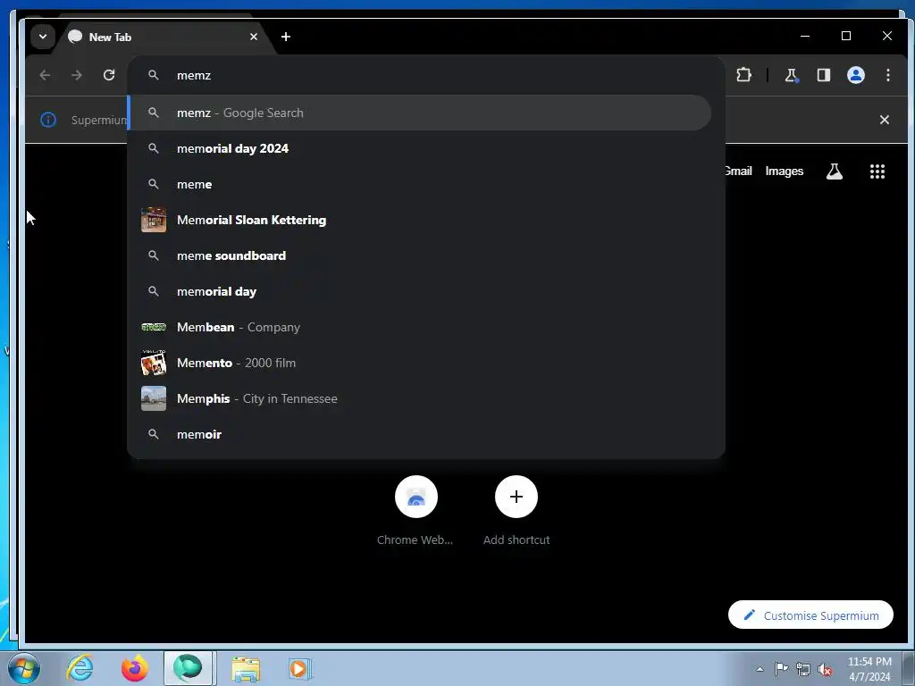Screen dimensions: 915x686
Task: Open Search Labs flask on page
Action: (834, 171)
